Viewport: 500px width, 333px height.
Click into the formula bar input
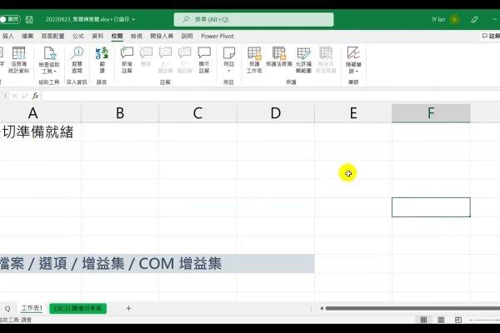click(x=271, y=96)
